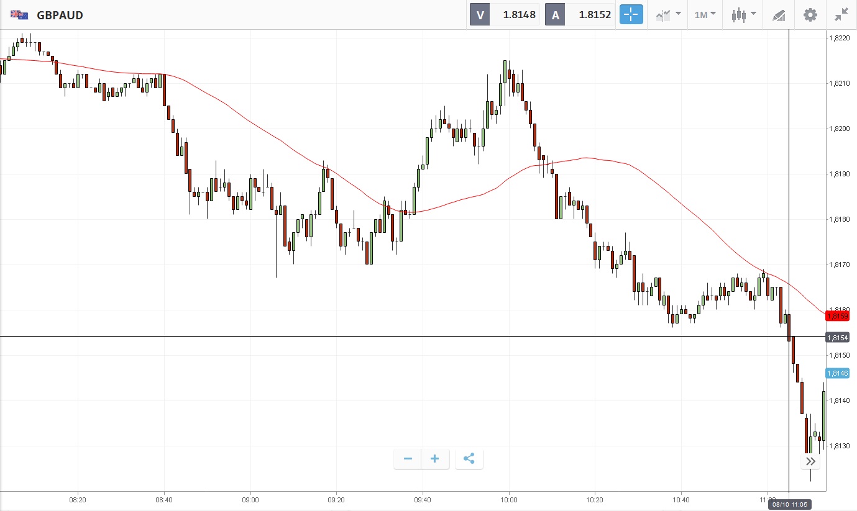Click the 1,8130 price axis label
Image resolution: width=857 pixels, height=511 pixels.
pyautogui.click(x=838, y=446)
